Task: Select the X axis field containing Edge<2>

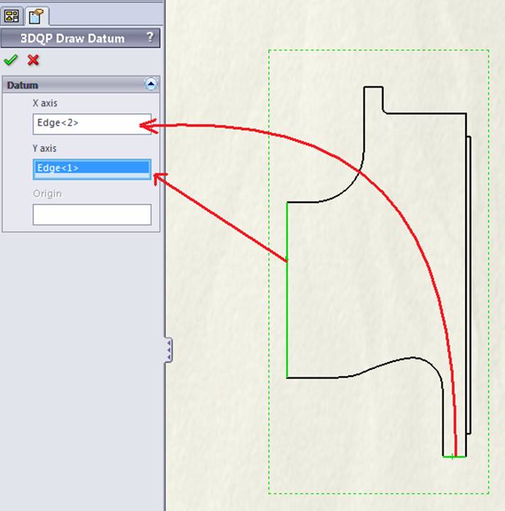Action: click(x=91, y=123)
